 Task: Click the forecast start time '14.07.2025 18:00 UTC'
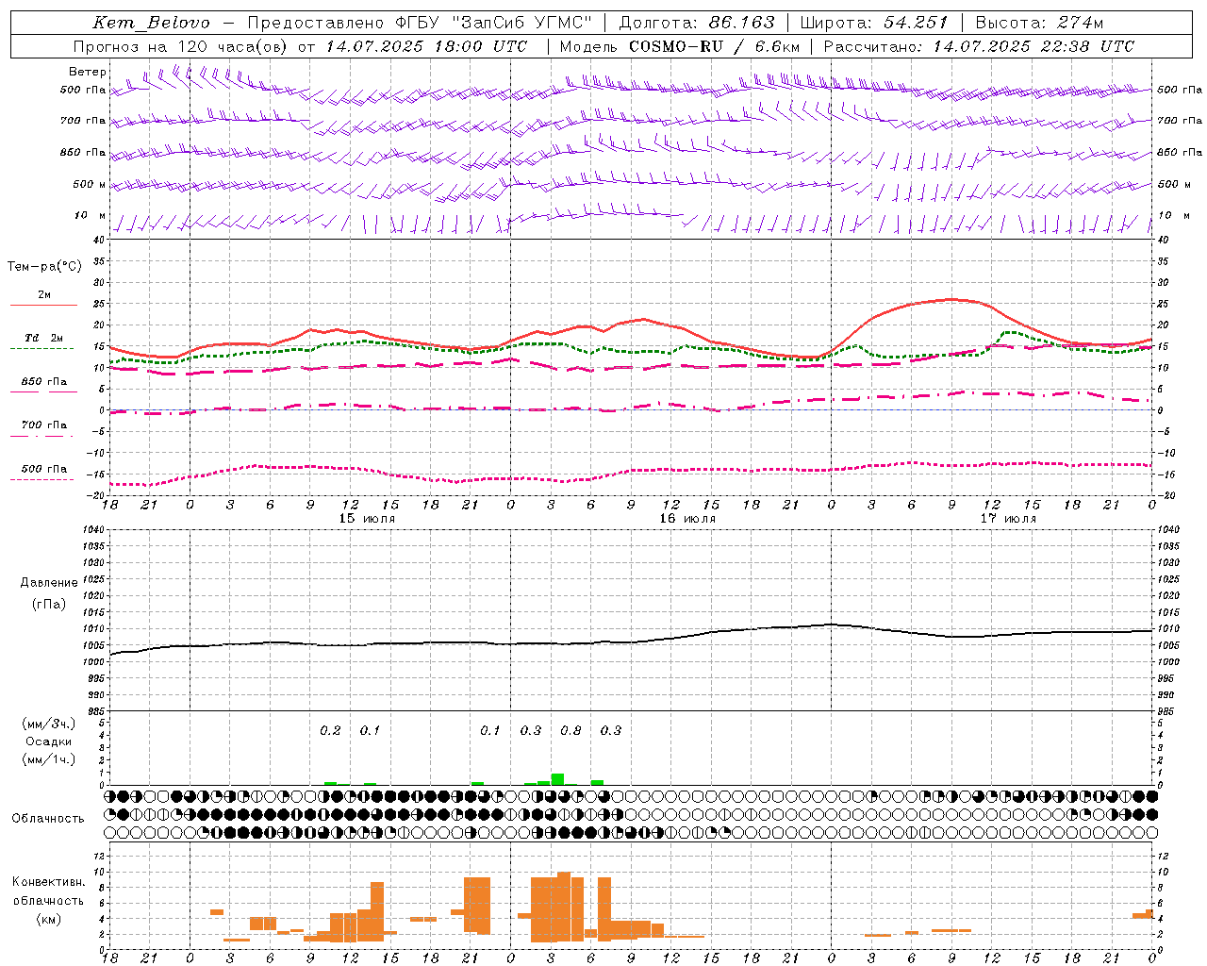click(426, 46)
